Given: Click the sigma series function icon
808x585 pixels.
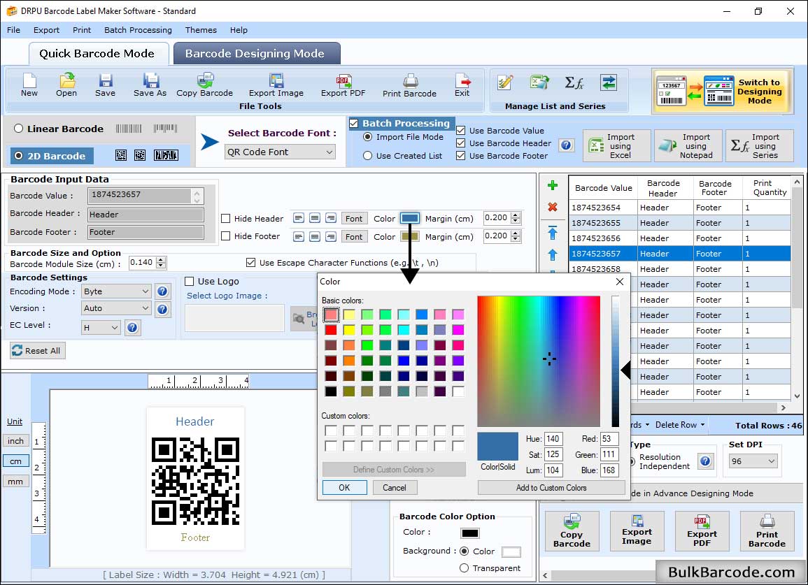Looking at the screenshot, I should (574, 82).
